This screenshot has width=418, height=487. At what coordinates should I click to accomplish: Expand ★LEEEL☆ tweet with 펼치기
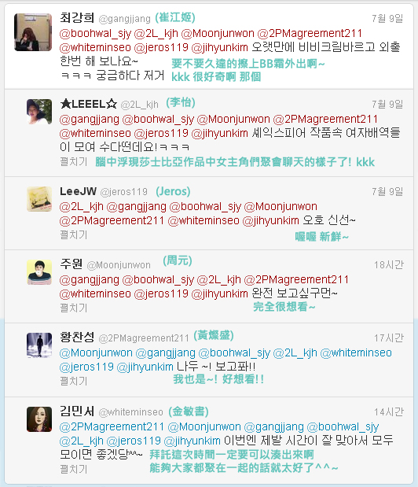click(x=74, y=161)
